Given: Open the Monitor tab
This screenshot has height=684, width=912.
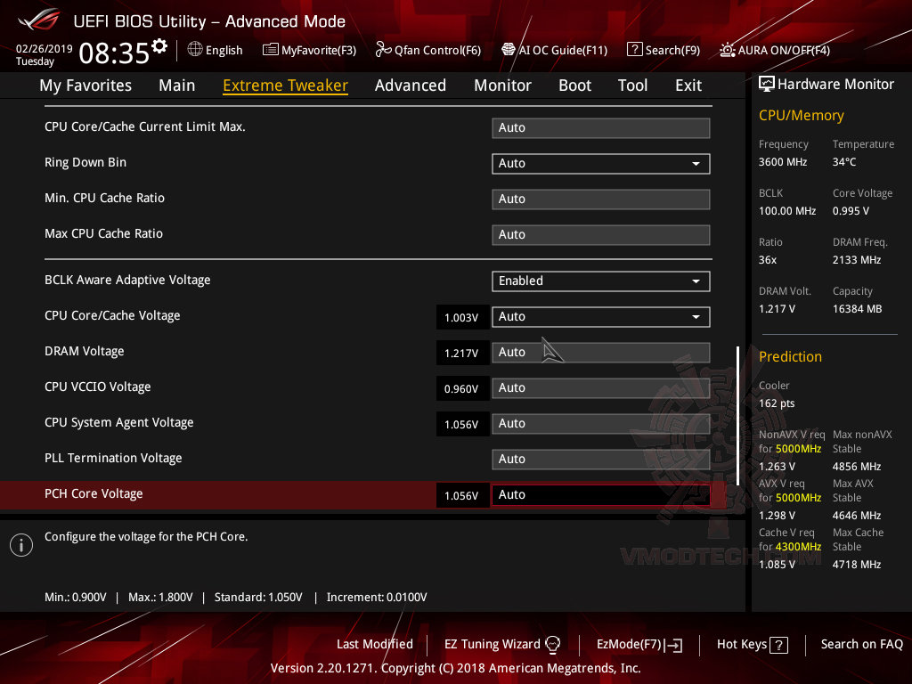Looking at the screenshot, I should [502, 85].
